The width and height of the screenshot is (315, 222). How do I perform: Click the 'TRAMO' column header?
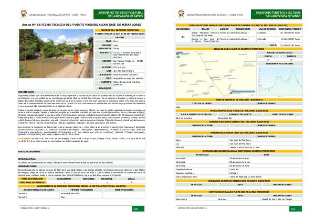tap(205, 29)
